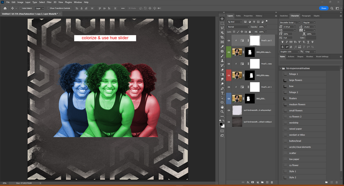Create a new group in Layers panel
The height and width of the screenshot is (186, 344).
tap(262, 182)
